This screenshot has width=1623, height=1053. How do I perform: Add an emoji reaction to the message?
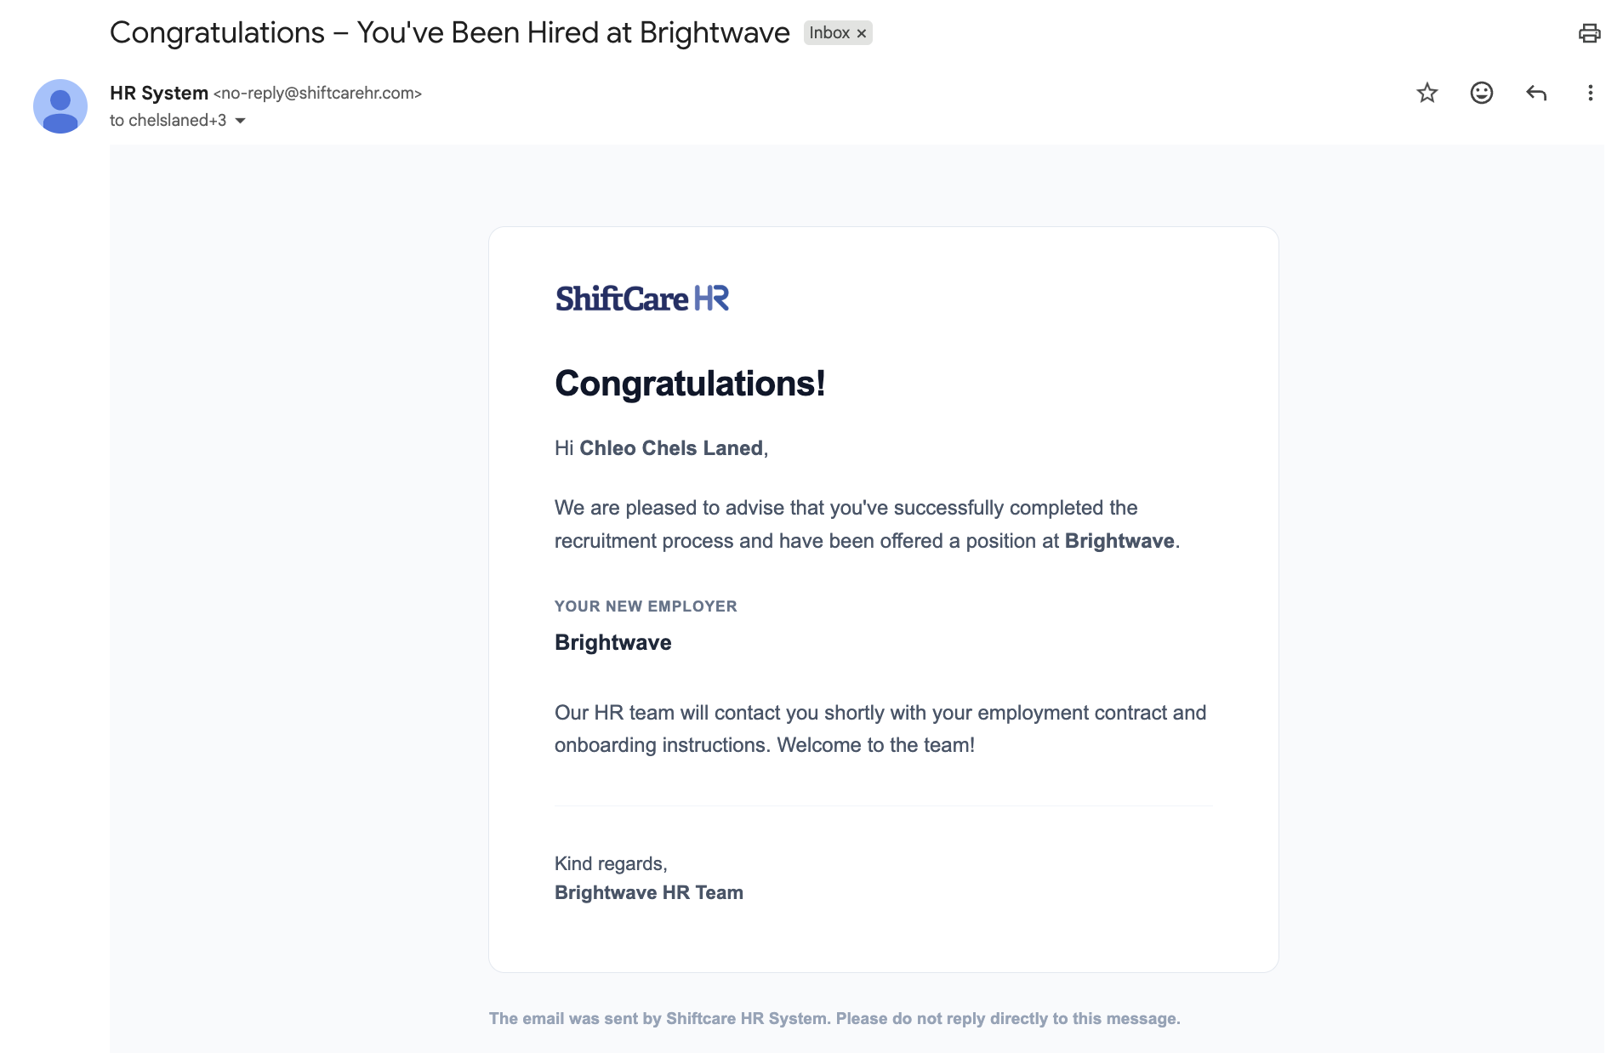point(1482,94)
